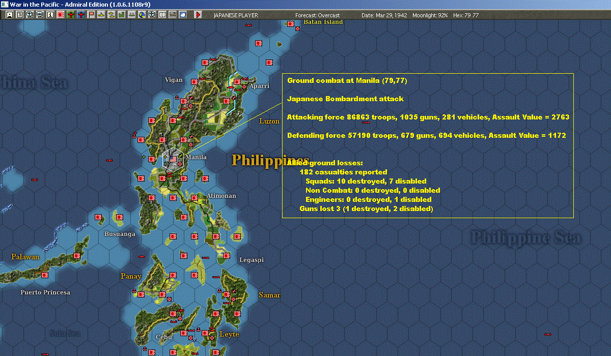Click the Atimonan map label
Screen dimensions: 611x356
pos(221,196)
